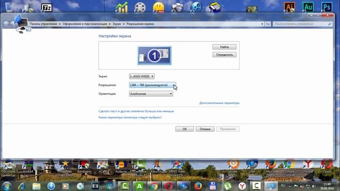Open Windows Explorer folder in taskbar
This screenshot has width=340, height=191.
point(37,186)
